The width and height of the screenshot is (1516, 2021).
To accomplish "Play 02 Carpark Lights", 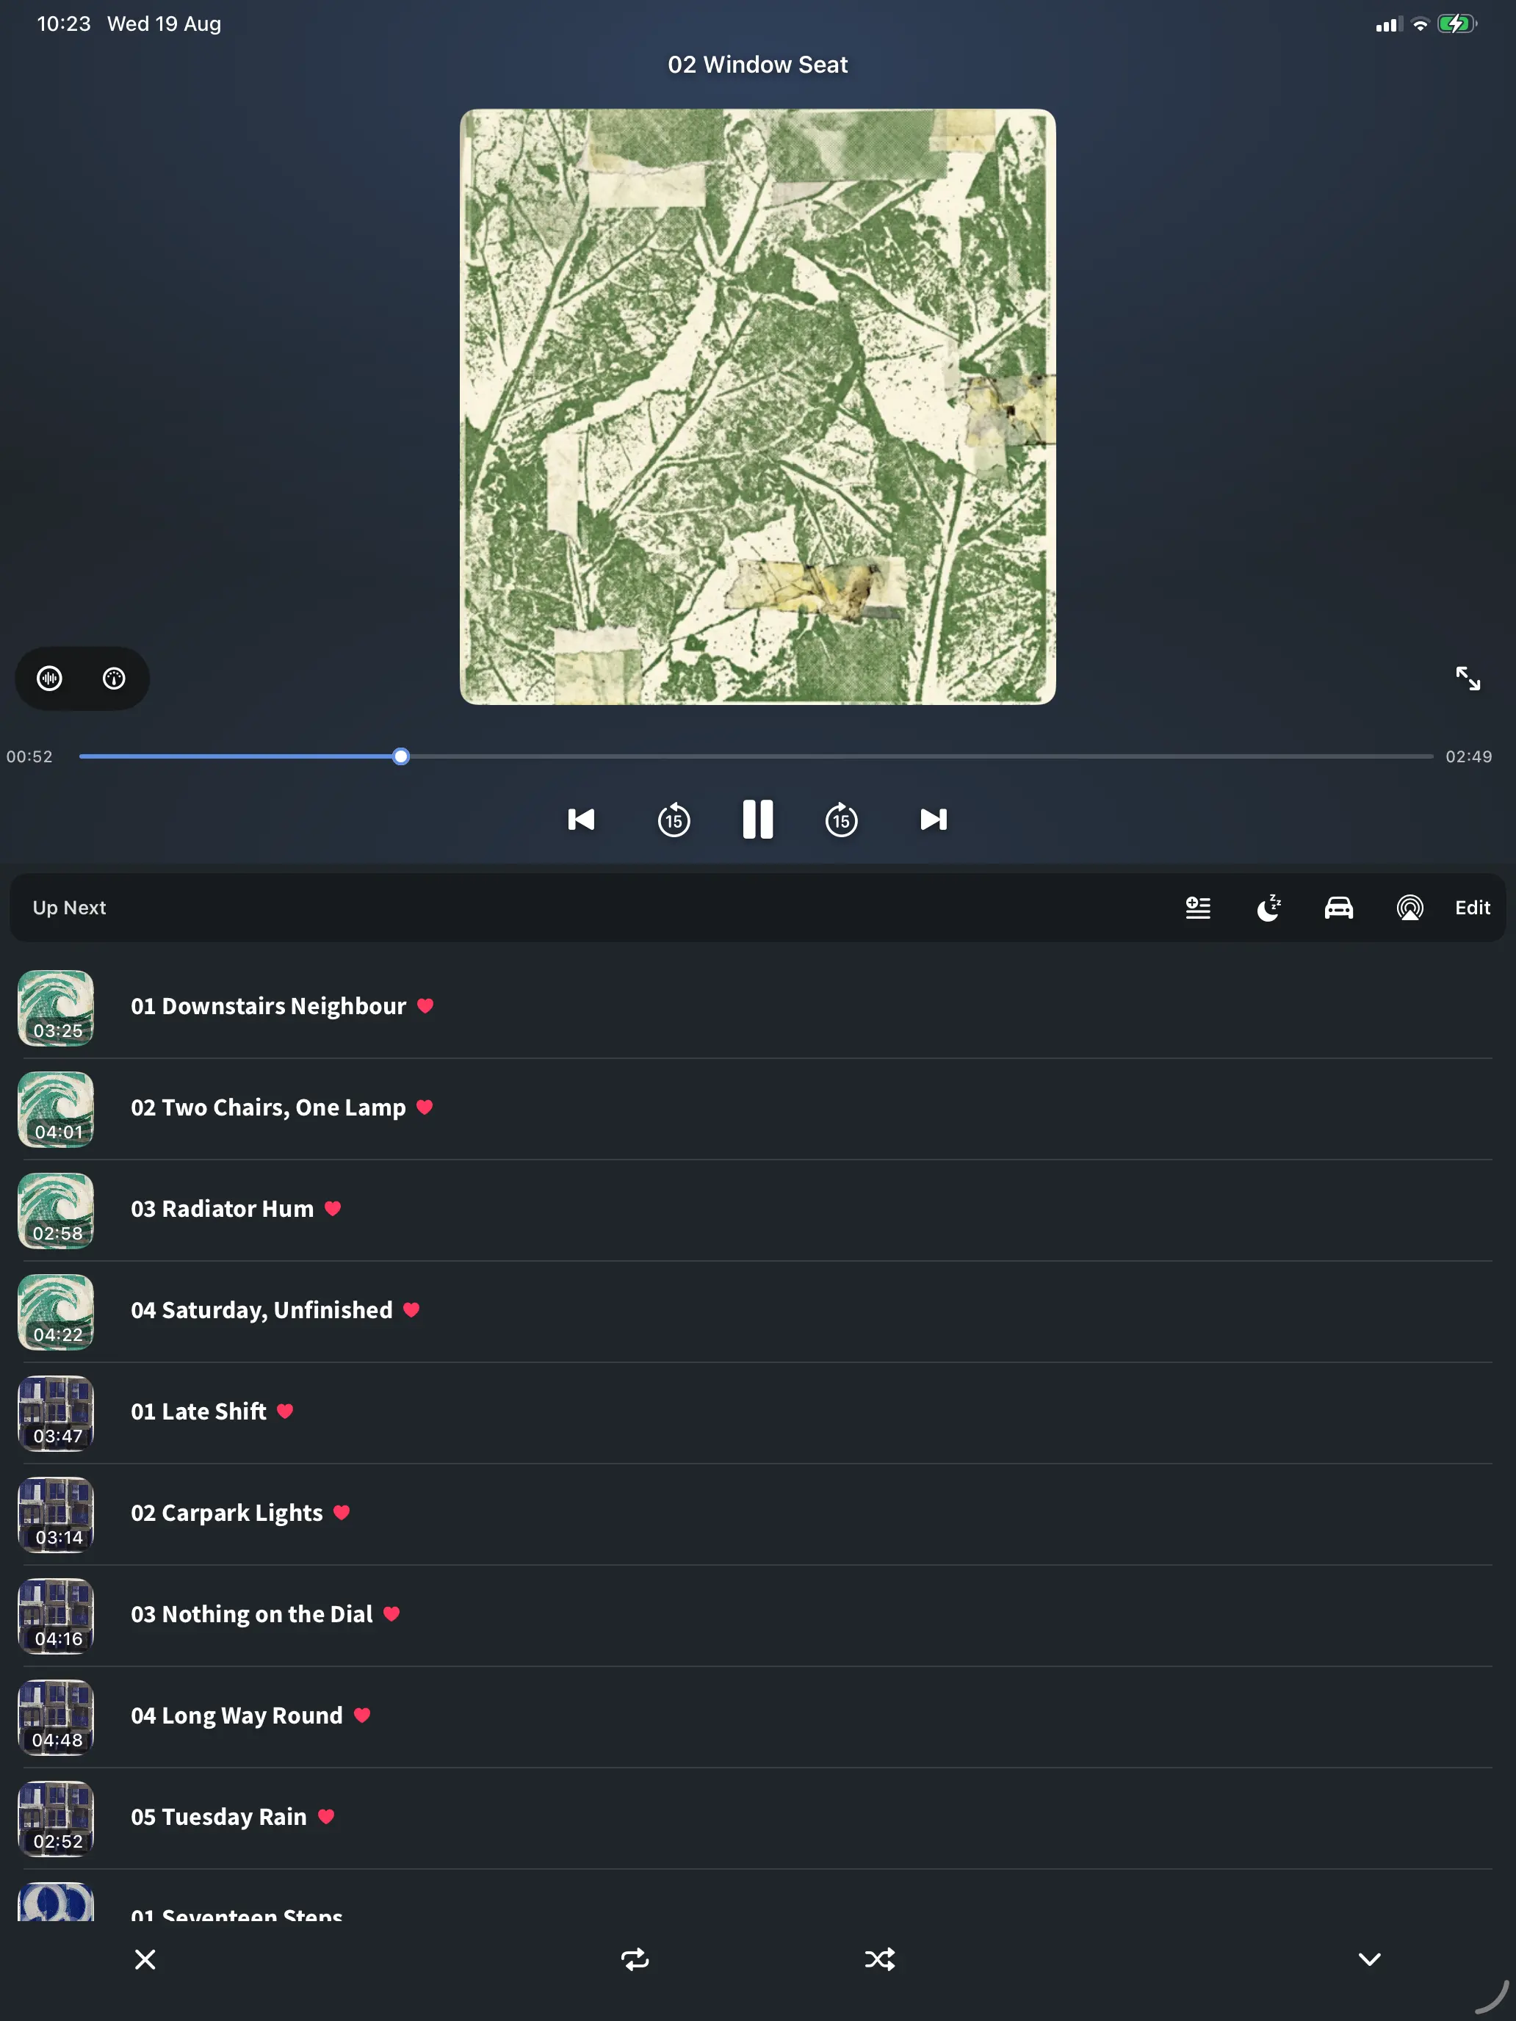I will [x=757, y=1515].
